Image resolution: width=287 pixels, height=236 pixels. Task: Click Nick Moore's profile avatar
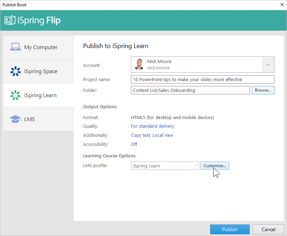(139, 64)
